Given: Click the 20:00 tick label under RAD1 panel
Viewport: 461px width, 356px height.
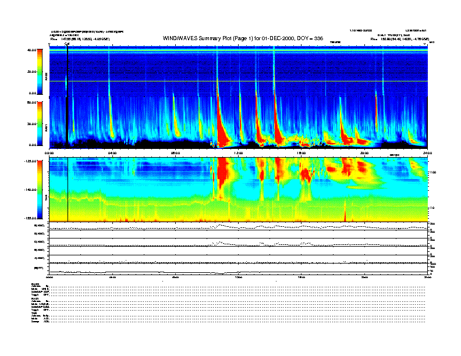Looking at the screenshot, I should (364, 153).
